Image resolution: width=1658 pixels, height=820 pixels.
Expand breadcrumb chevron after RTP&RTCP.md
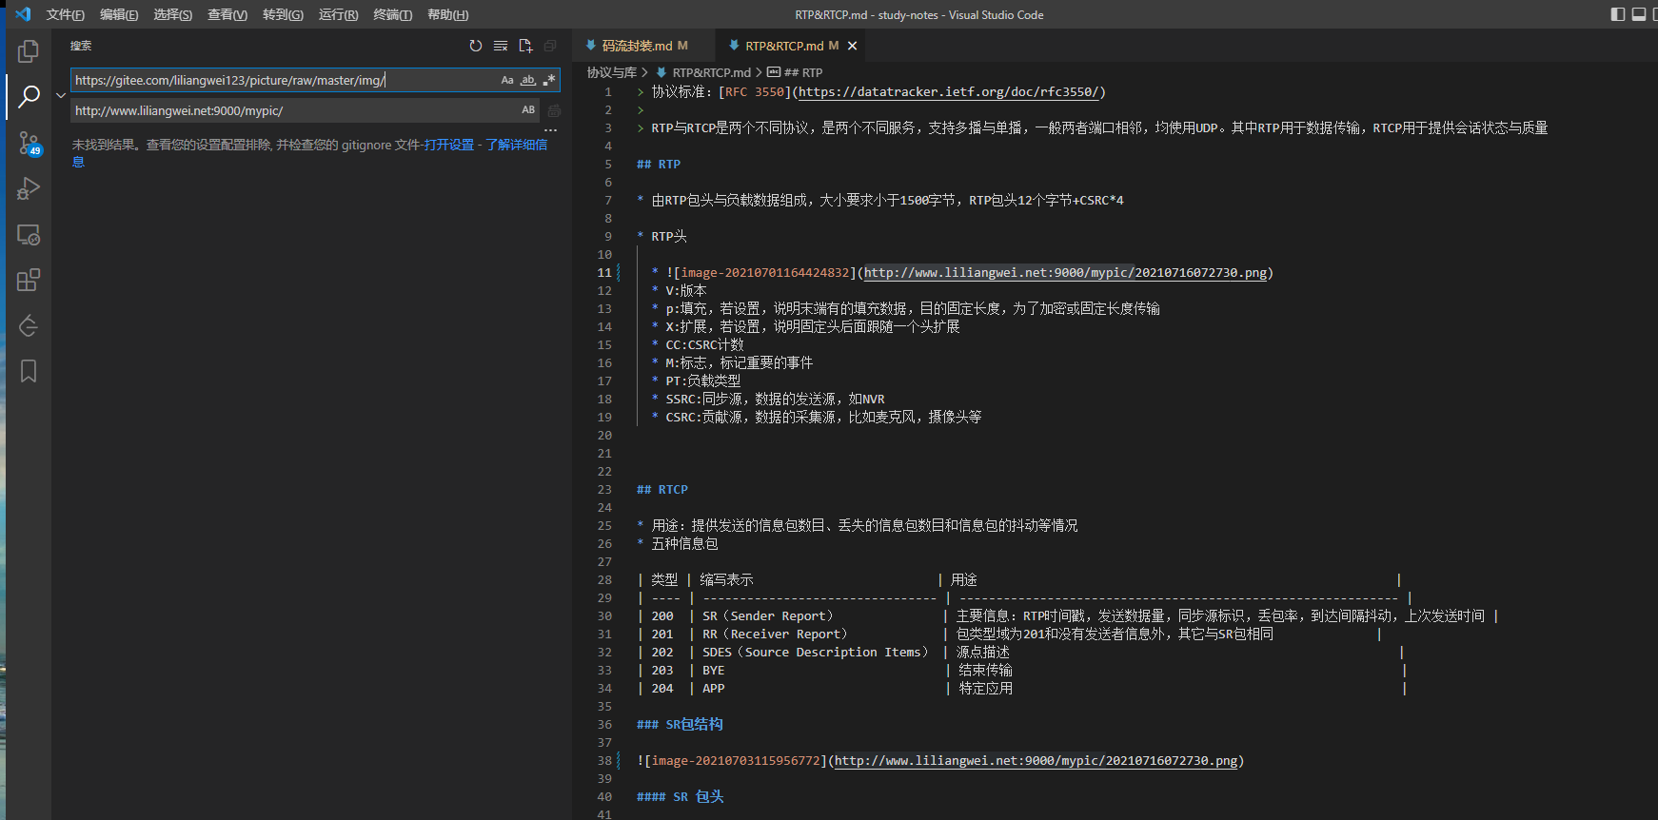[759, 72]
